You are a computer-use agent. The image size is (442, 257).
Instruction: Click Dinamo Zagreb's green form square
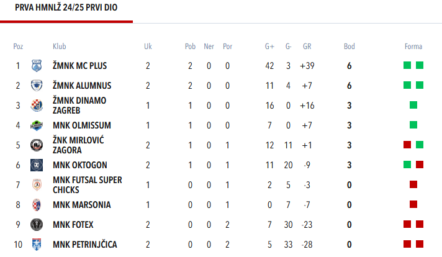[x=413, y=106]
